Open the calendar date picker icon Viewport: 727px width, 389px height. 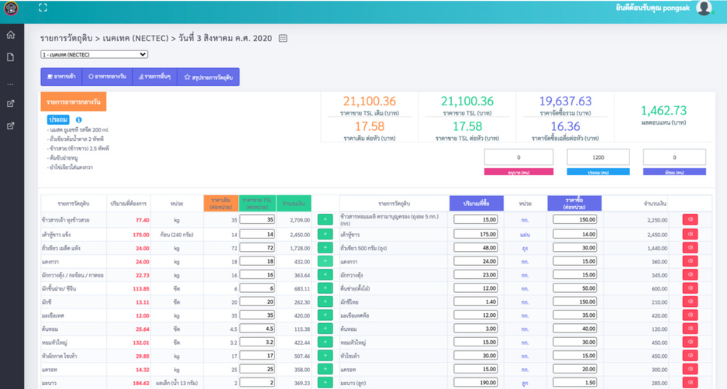tap(283, 38)
